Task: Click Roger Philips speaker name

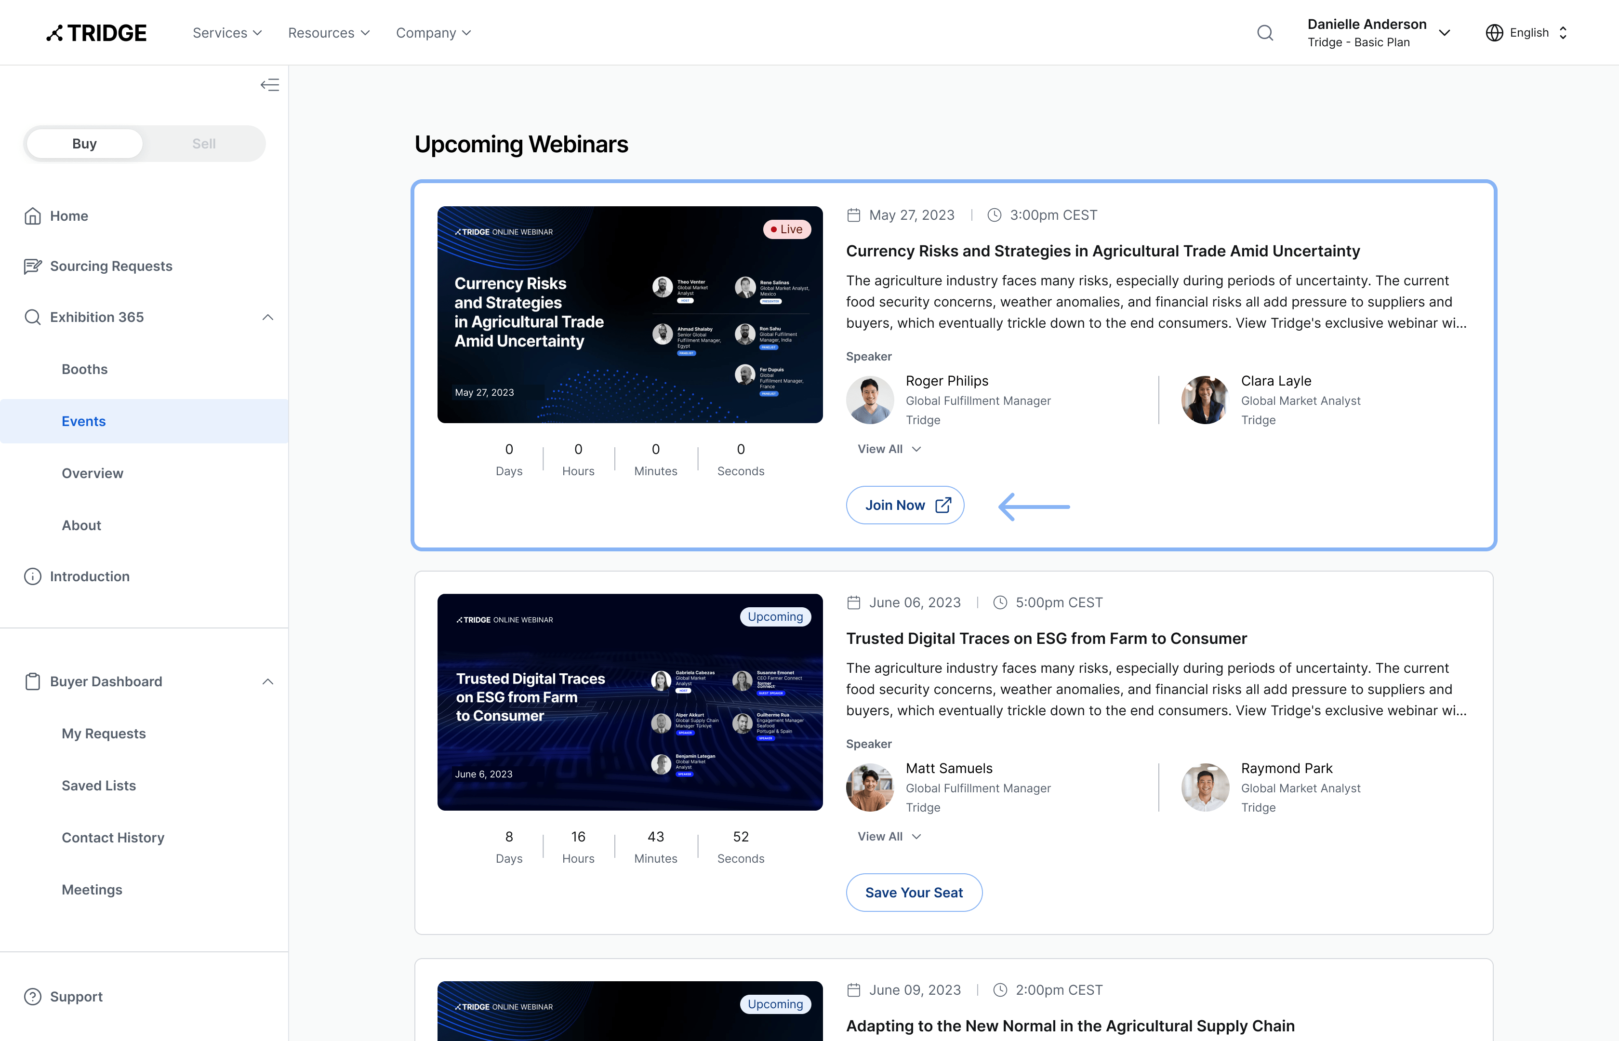Action: [x=947, y=381]
